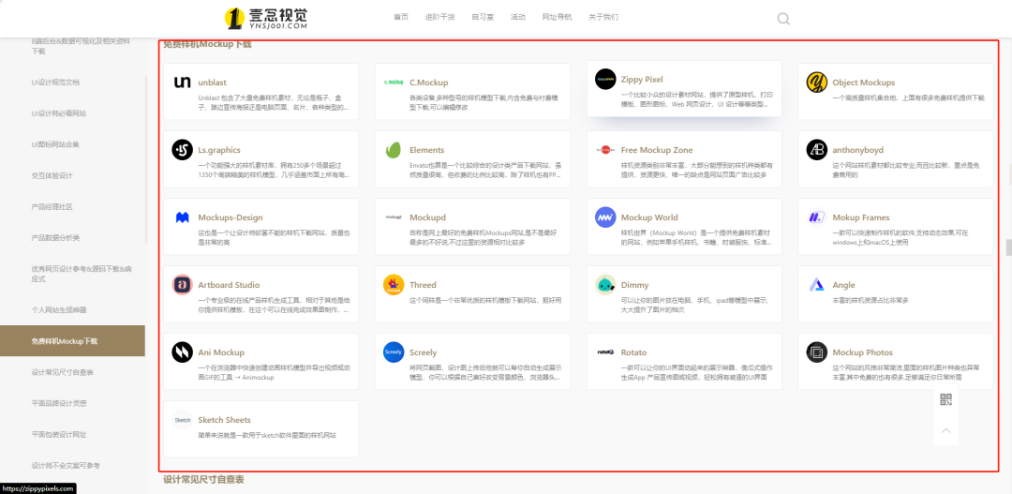Click the Zippy Pixel round black logo

[605, 79]
